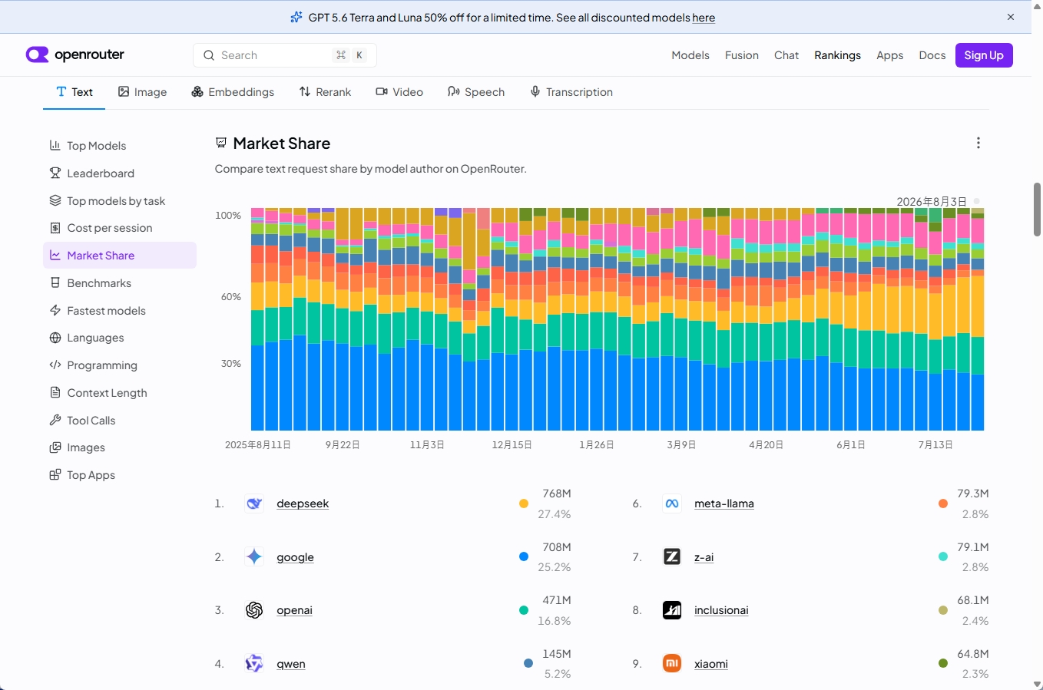Image resolution: width=1043 pixels, height=690 pixels.
Task: Click the Market Share heading icon
Action: coord(221,143)
